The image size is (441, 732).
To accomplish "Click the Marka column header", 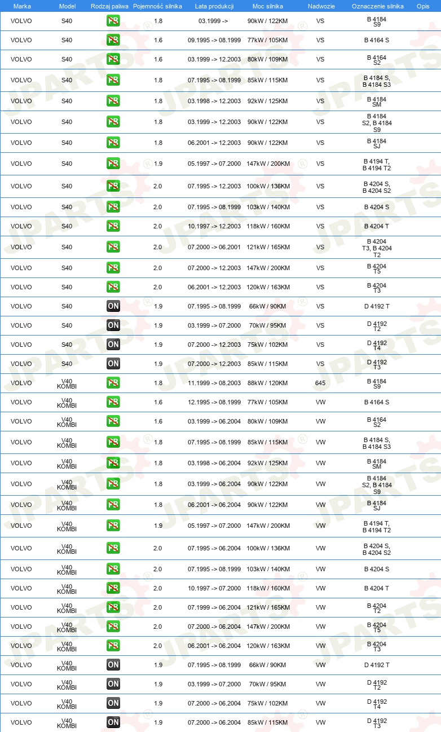I will (x=22, y=6).
